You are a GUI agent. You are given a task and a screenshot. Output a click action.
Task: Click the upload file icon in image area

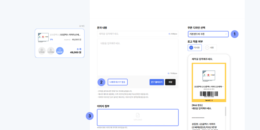click(137, 115)
